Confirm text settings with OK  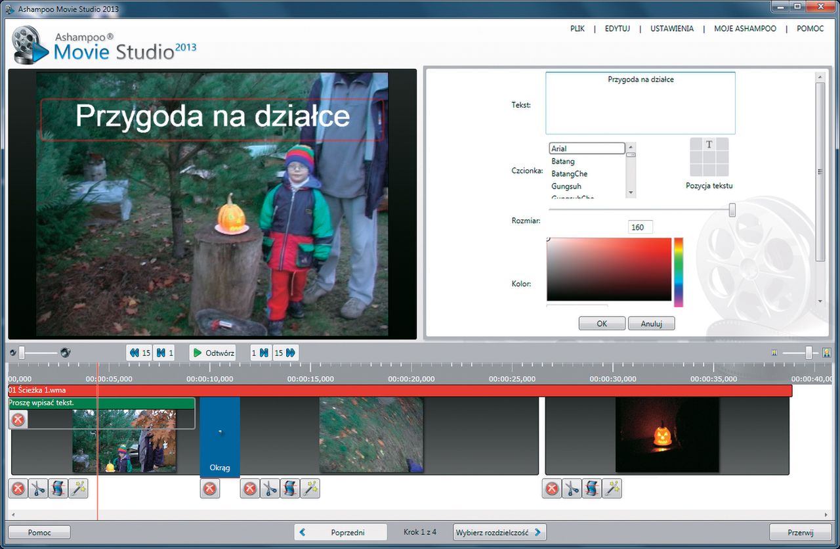(602, 323)
